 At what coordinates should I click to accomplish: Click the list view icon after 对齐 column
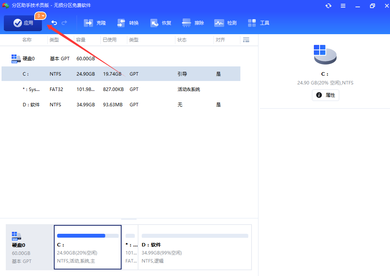pyautogui.click(x=246, y=40)
